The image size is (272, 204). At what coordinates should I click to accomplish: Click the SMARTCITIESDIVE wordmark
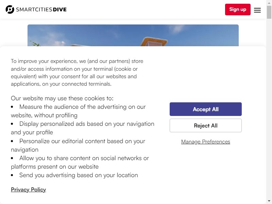(x=41, y=10)
